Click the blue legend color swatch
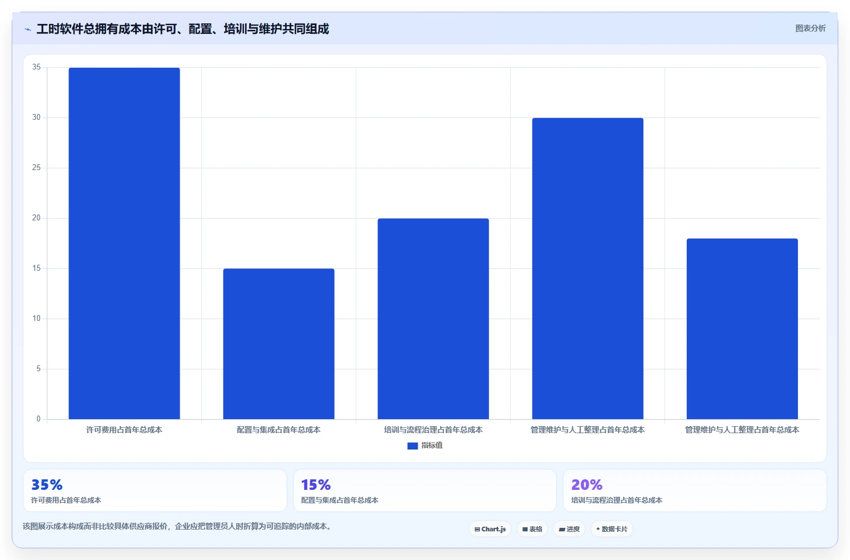The image size is (850, 560). tap(412, 445)
